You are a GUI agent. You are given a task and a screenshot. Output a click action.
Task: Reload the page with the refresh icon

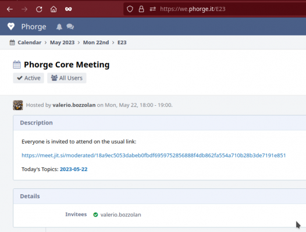39,9
